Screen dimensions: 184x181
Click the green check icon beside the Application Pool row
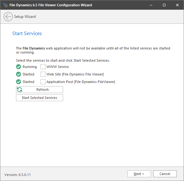pyautogui.click(x=19, y=82)
